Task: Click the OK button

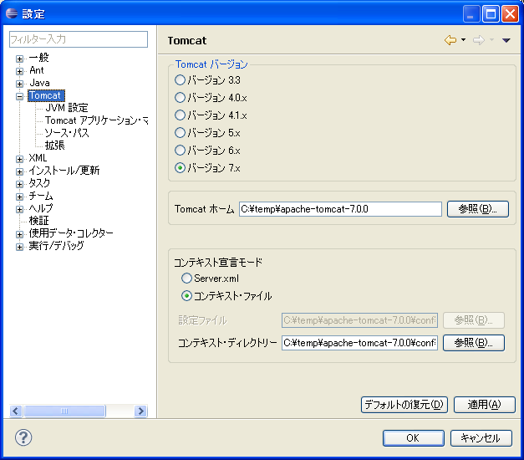Action: click(414, 438)
